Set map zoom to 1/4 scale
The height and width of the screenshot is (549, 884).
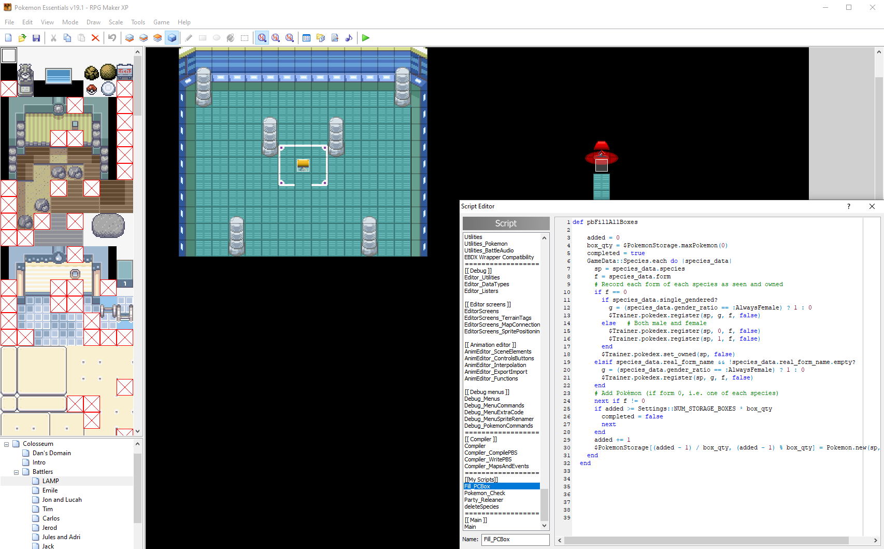point(290,38)
